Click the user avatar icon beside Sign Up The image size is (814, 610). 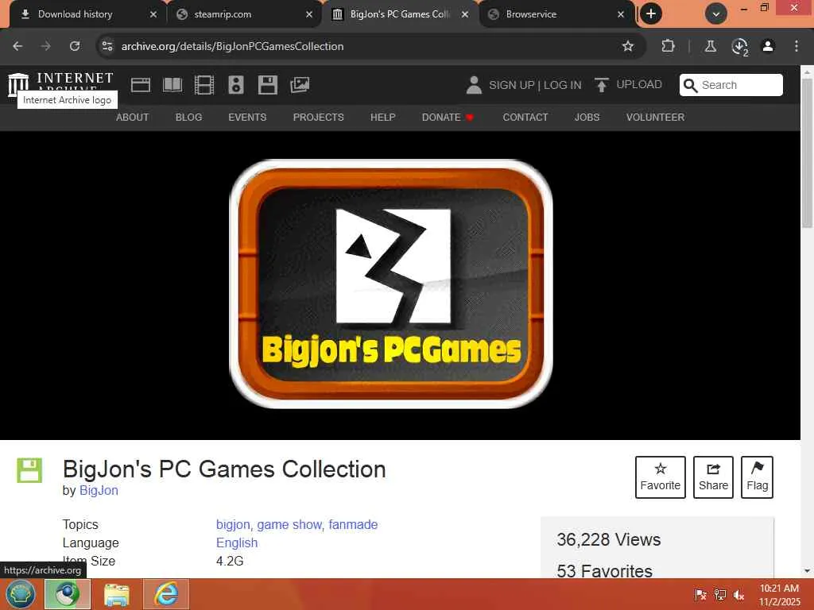tap(474, 85)
